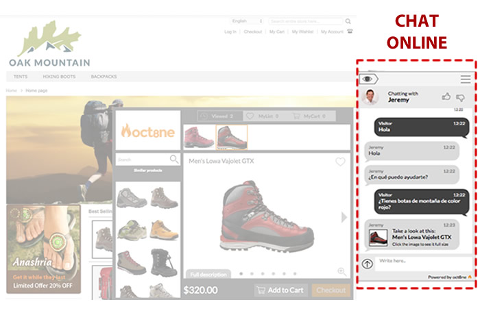Select gray hiking shoe in similar products
Screen dimensions: 480x315
132,198
